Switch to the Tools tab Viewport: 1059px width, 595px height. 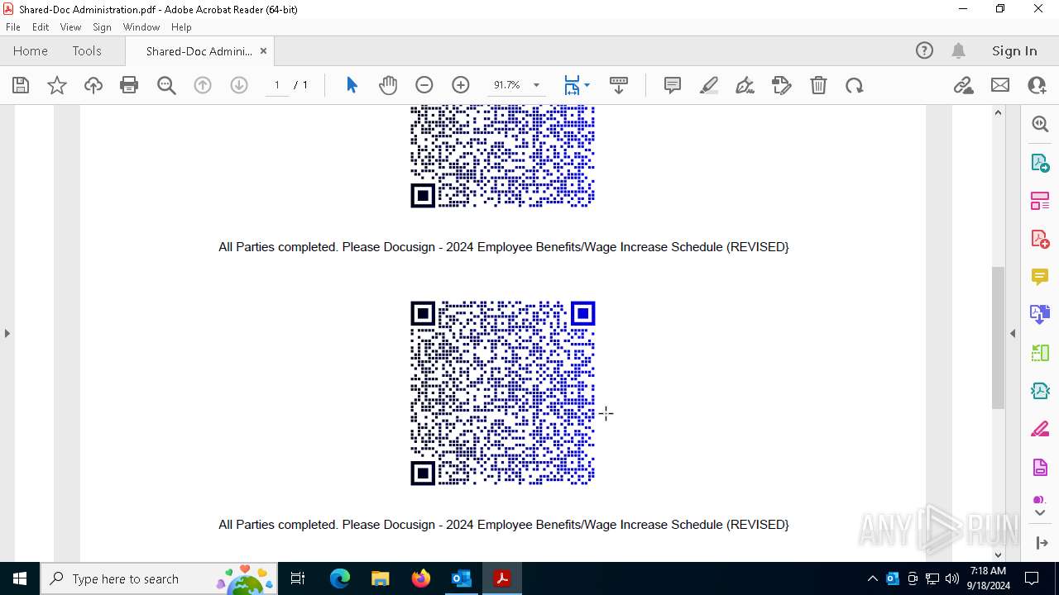click(87, 50)
